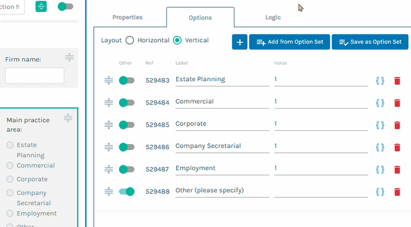411x227 pixels.
Task: Grab the Firm name question drag handle
Action: pyautogui.click(x=69, y=57)
